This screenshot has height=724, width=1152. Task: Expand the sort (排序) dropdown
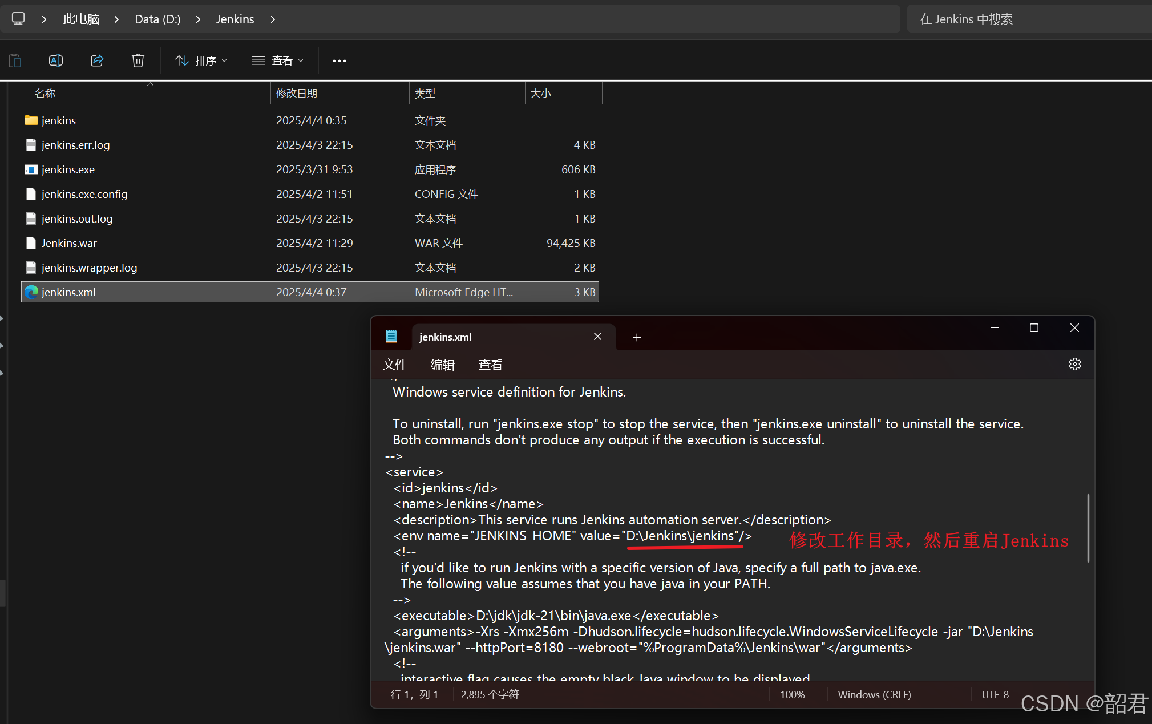[201, 60]
